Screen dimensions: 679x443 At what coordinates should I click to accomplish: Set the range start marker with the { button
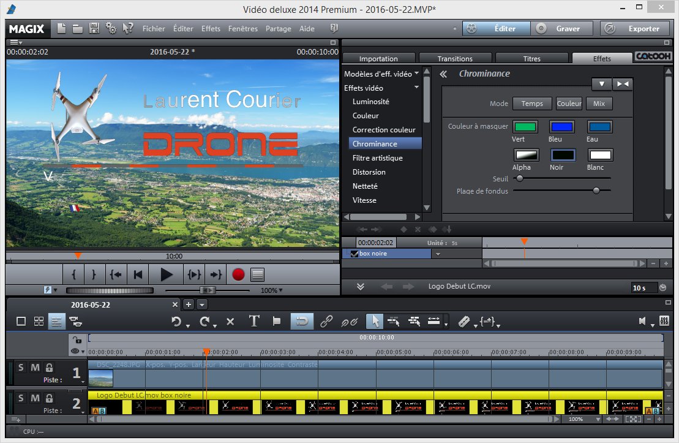(73, 275)
